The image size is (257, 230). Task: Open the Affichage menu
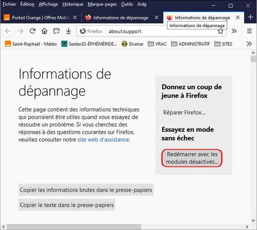(x=48, y=4)
